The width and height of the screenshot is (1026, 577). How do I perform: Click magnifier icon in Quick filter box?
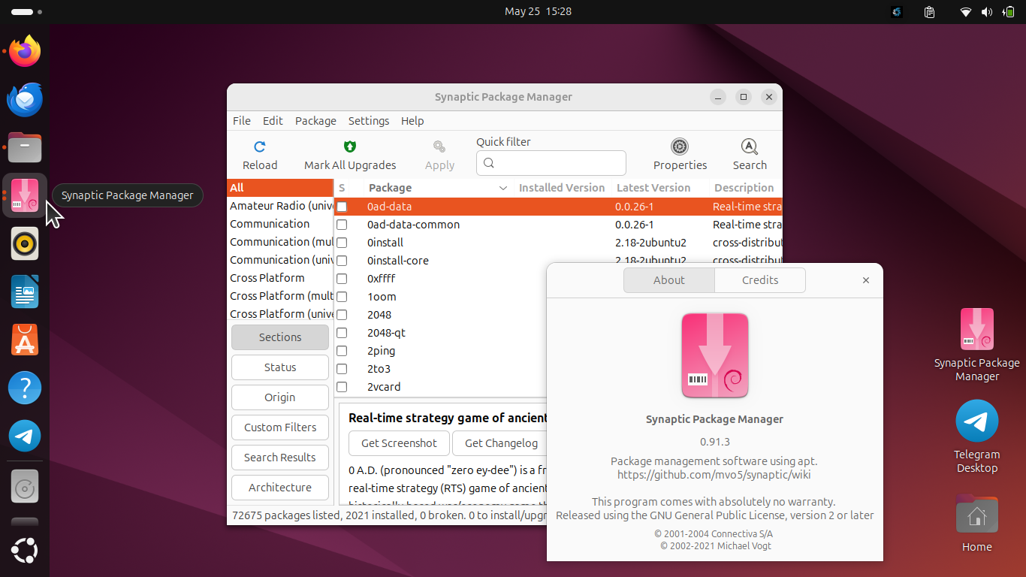[489, 163]
